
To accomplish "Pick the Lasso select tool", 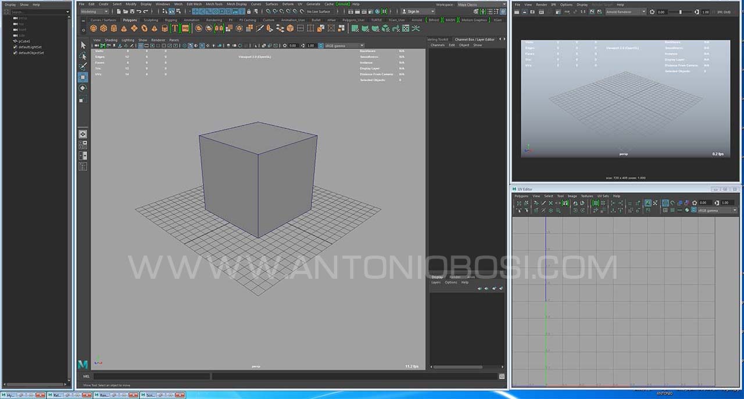I will click(x=83, y=56).
